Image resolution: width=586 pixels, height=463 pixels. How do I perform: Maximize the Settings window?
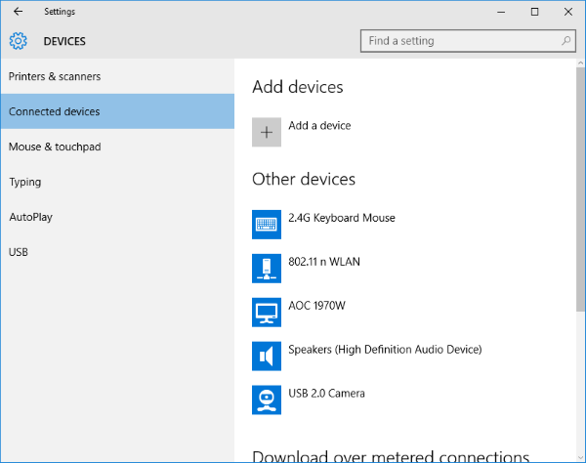coord(533,12)
